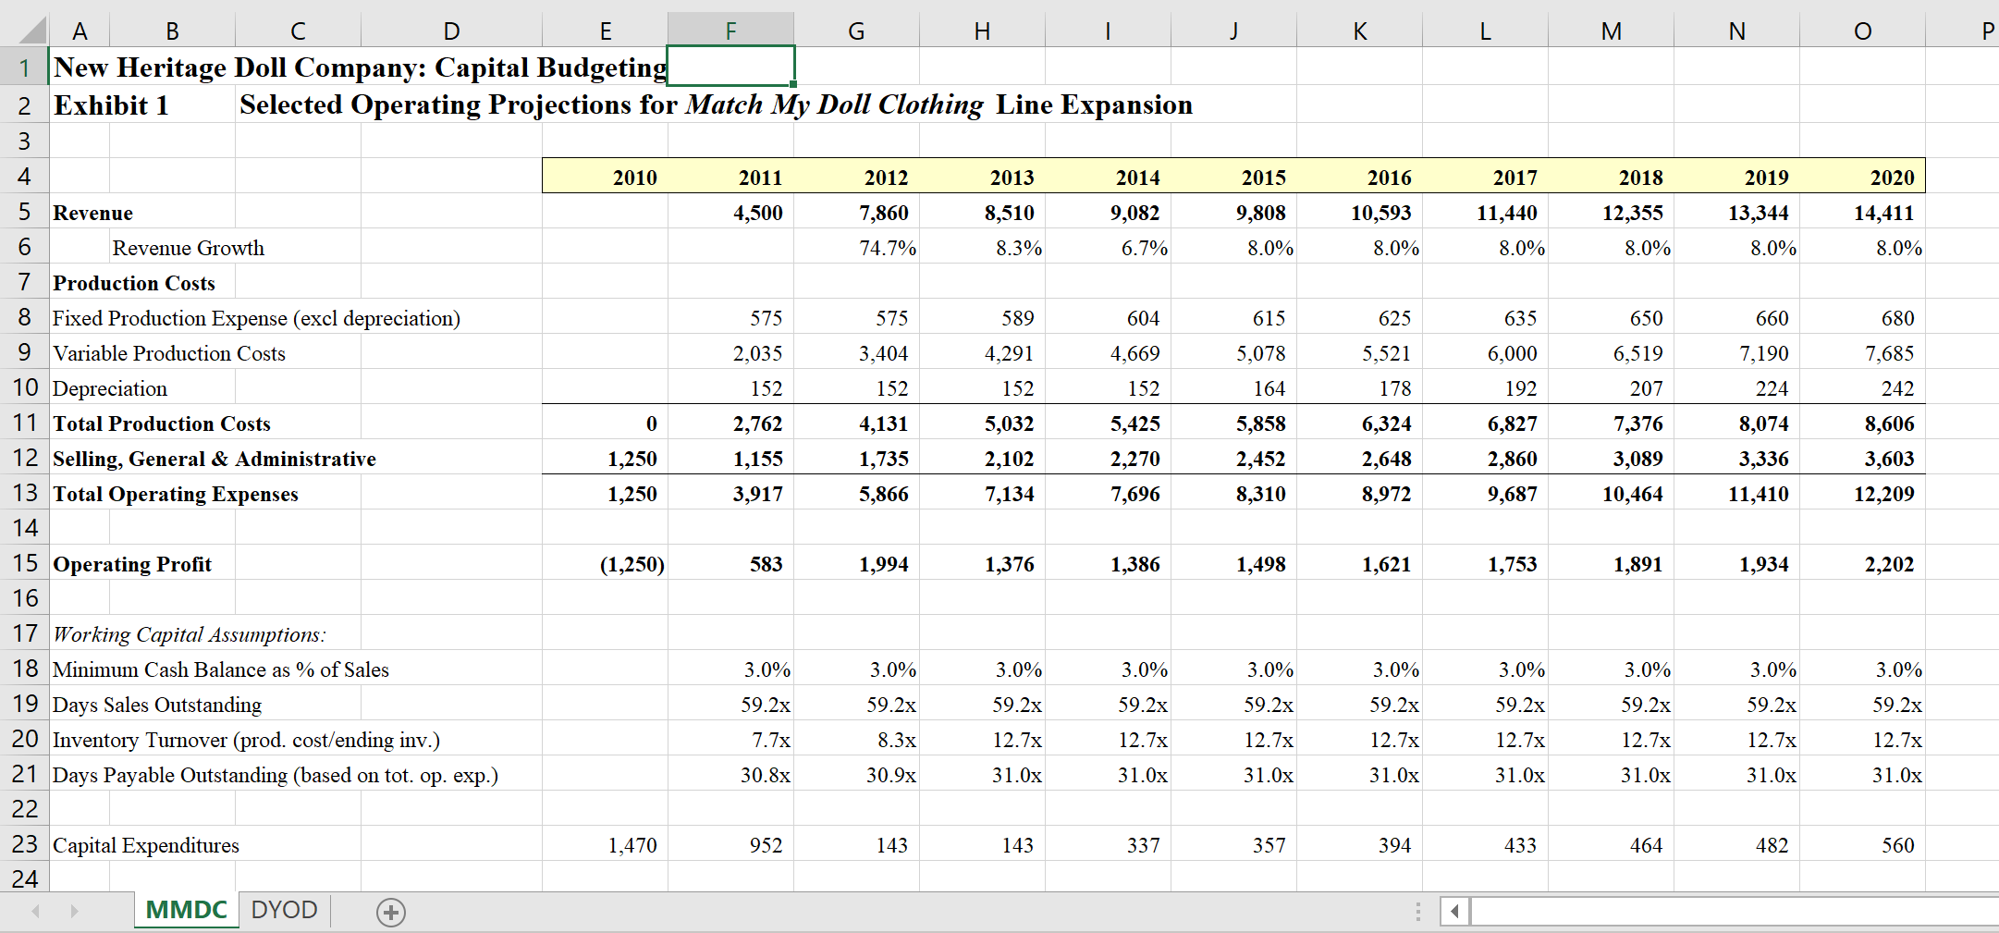
Task: Click the horizontal scrollbar track
Action: [x=1735, y=912]
